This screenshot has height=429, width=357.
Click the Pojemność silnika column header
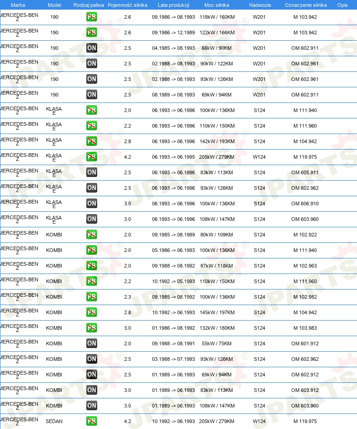127,5
